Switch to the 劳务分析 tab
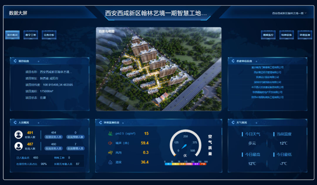Screen dimensions: 317x185 click(x=49, y=35)
